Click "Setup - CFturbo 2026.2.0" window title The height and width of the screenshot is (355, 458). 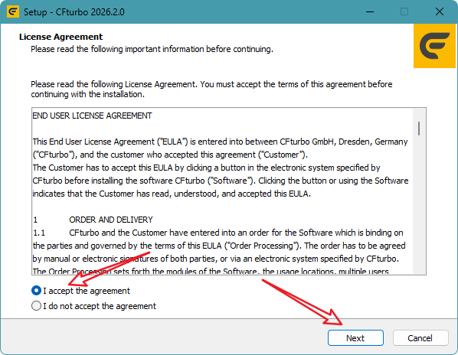point(74,12)
